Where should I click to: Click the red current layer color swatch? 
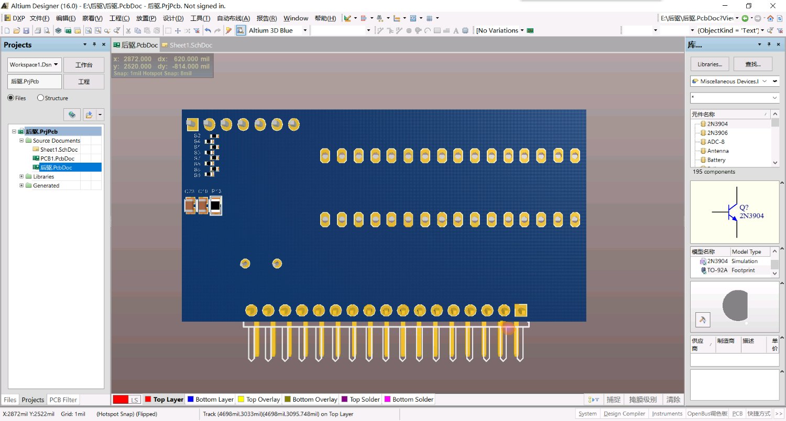tap(121, 400)
